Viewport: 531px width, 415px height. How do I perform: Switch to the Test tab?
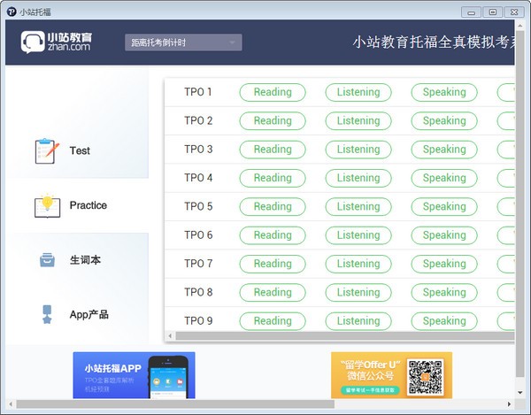pyautogui.click(x=79, y=151)
